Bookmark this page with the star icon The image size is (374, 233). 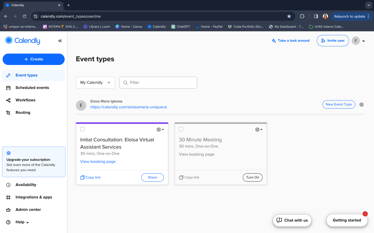pyautogui.click(x=289, y=16)
